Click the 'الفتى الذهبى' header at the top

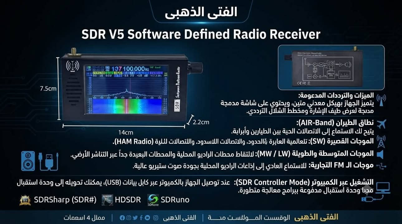(201, 12)
